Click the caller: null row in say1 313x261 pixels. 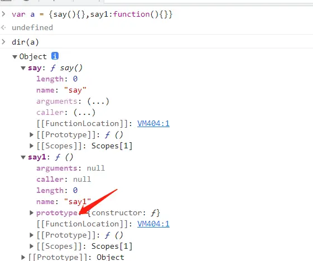(64, 179)
